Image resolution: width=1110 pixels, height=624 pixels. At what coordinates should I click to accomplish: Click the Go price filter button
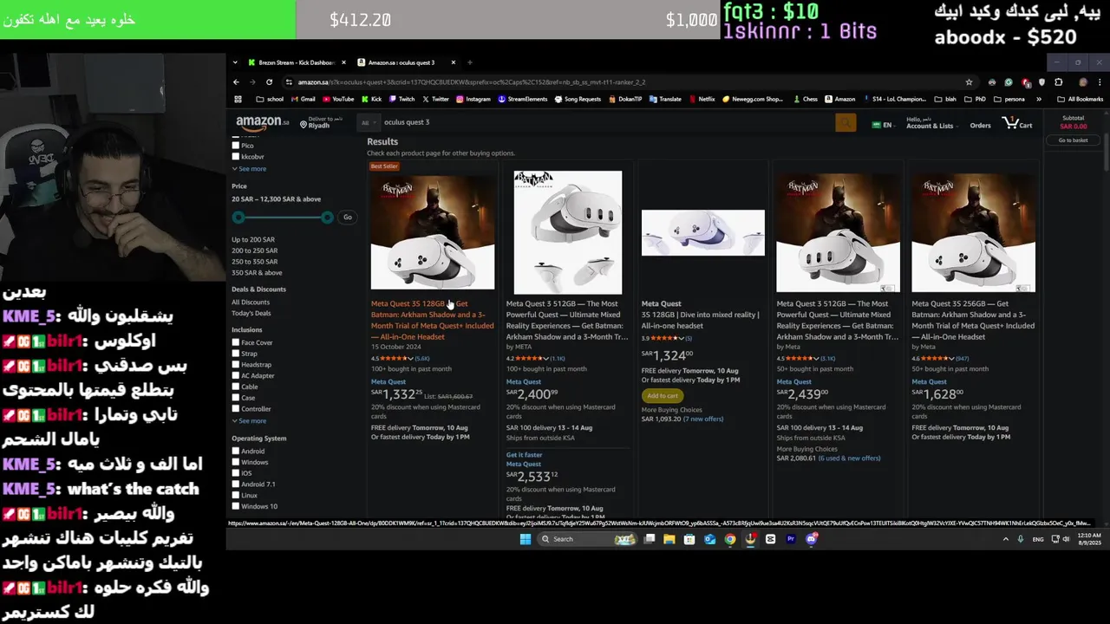[x=348, y=217]
